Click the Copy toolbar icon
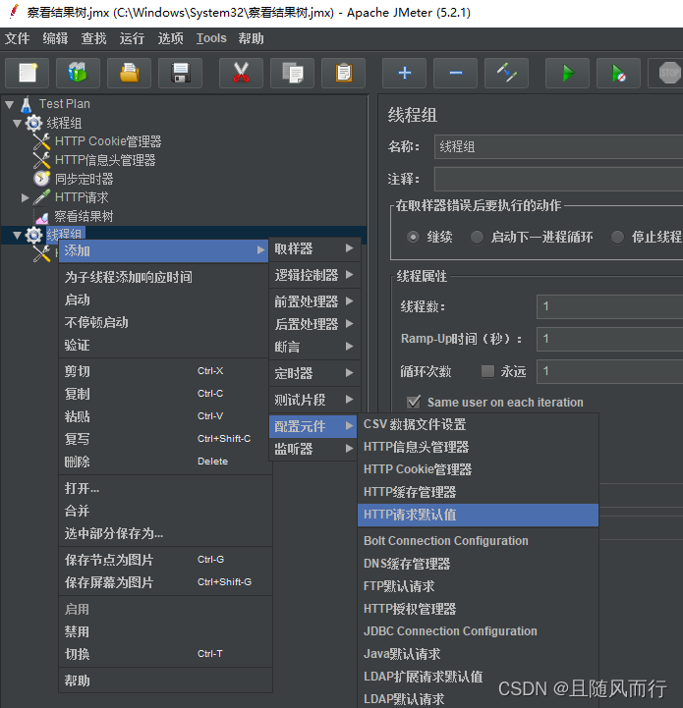 (x=293, y=73)
